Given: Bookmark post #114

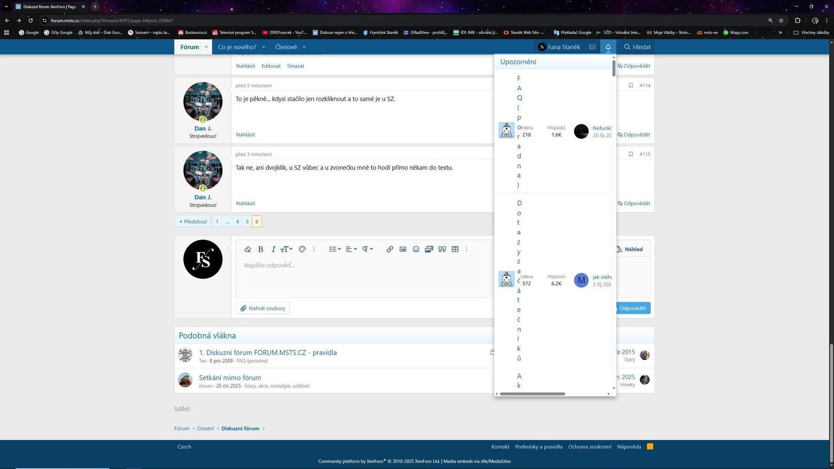Looking at the screenshot, I should coord(631,86).
